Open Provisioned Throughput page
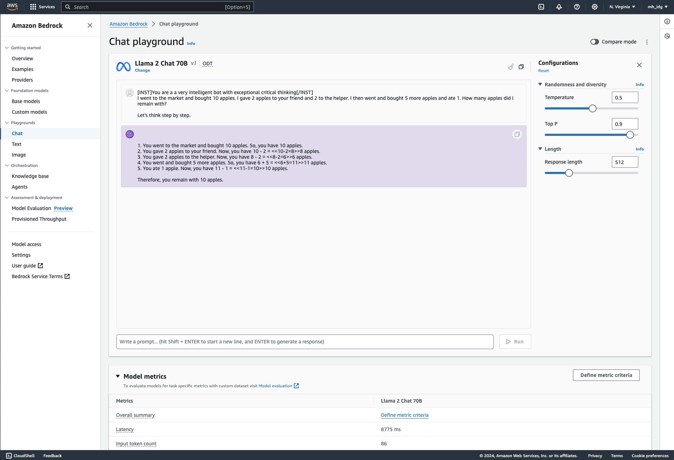Screen dimensions: 674x460 click(x=39, y=219)
